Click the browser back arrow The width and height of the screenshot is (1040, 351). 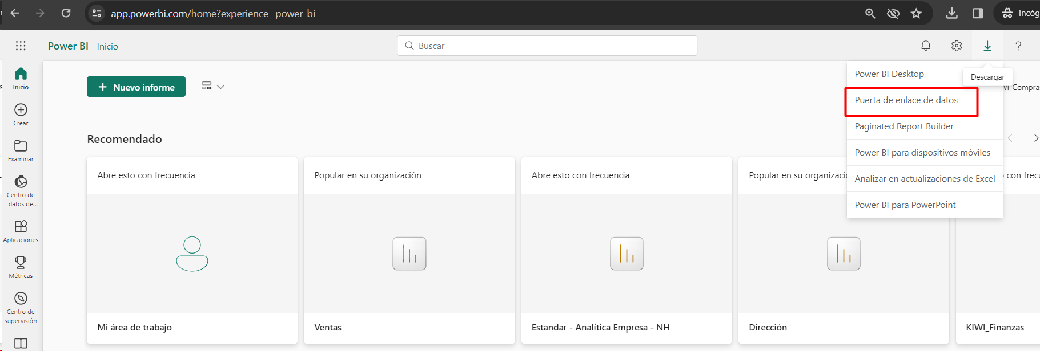click(15, 13)
